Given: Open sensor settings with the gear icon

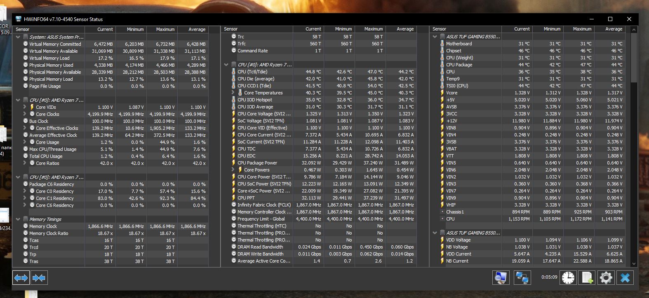Looking at the screenshot, I should pyautogui.click(x=606, y=277).
